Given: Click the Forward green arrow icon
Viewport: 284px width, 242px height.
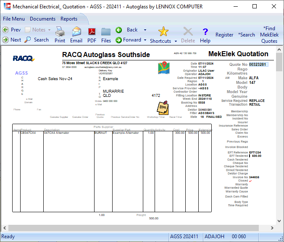Looking at the screenshot, I should [x=118, y=40].
